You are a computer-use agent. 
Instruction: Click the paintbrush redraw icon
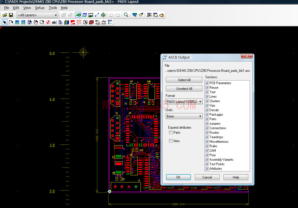coord(141,15)
